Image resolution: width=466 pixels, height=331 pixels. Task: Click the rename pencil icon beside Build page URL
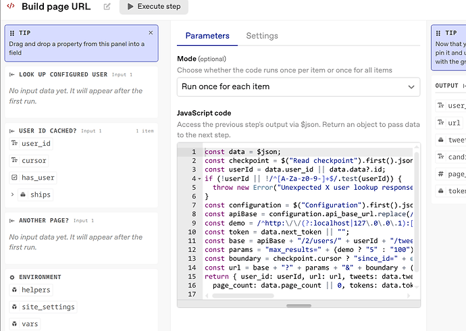107,7
